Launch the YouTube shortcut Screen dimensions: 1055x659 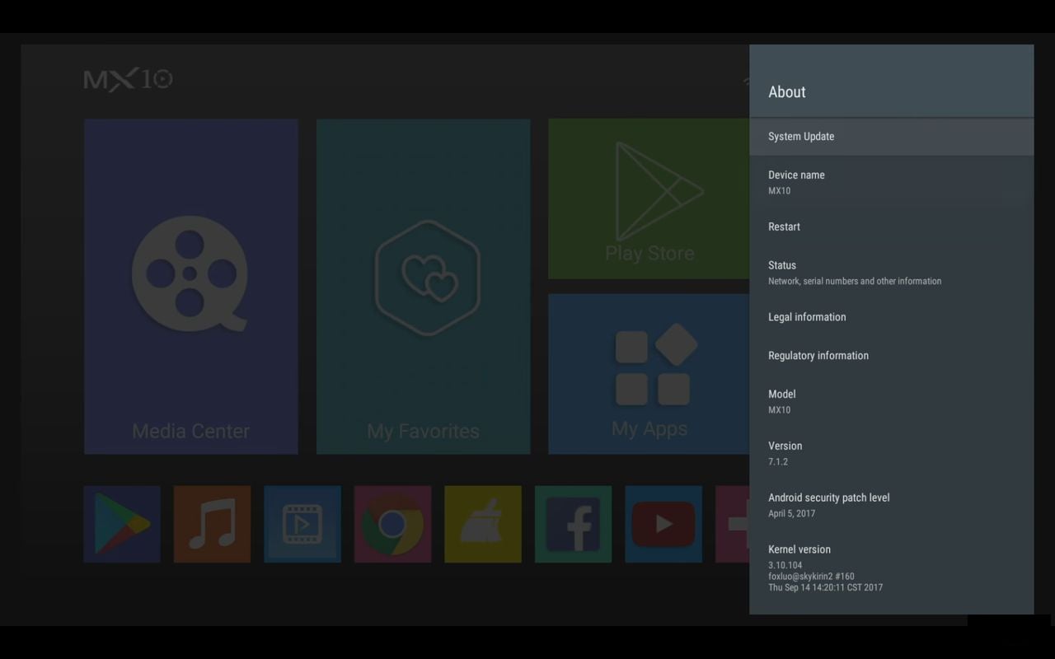pyautogui.click(x=663, y=524)
